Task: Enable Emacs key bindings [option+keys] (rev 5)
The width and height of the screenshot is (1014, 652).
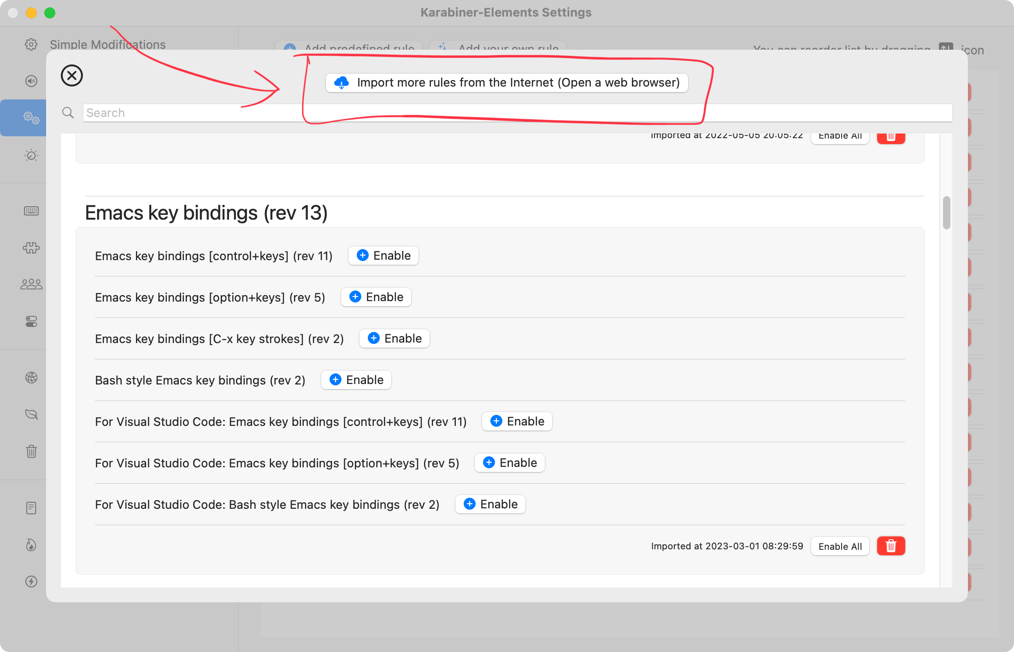Action: [x=376, y=297]
